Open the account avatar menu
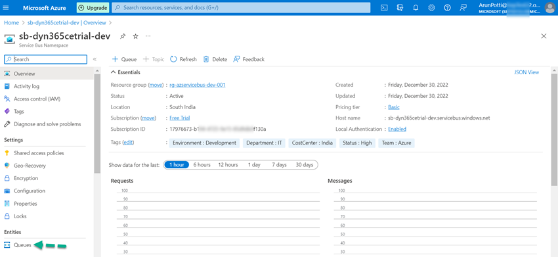558x257 pixels. [x=550, y=7]
